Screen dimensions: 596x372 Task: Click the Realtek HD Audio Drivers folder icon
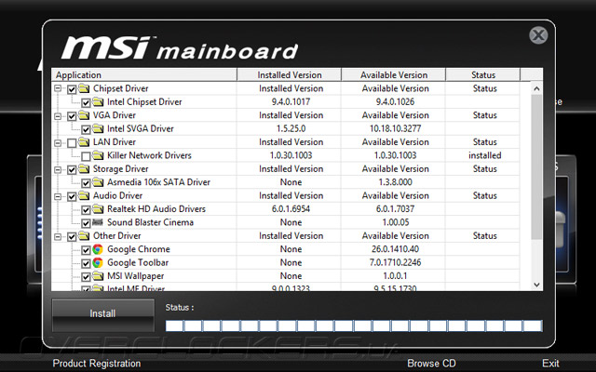(98, 209)
